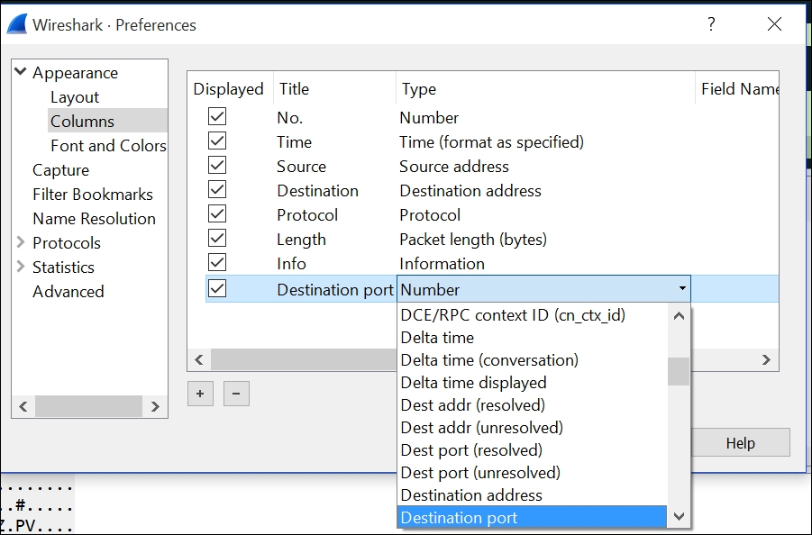
Task: Uncheck Displayed box for No. column
Action: 217,116
